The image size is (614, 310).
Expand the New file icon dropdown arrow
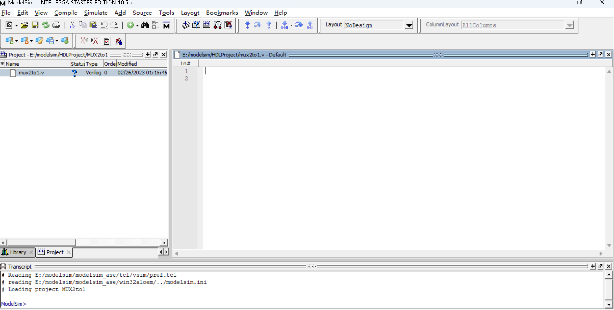point(16,25)
